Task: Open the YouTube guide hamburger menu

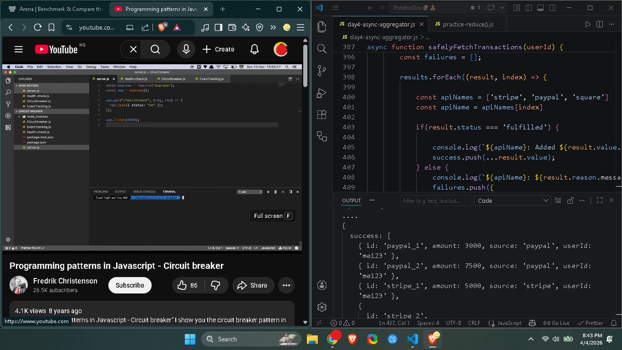Action: (19, 49)
